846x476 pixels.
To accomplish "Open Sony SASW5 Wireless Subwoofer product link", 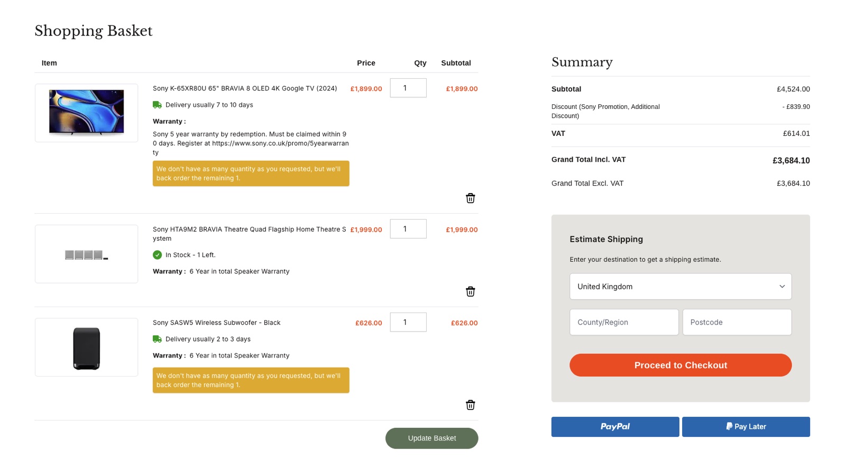I will click(x=217, y=323).
